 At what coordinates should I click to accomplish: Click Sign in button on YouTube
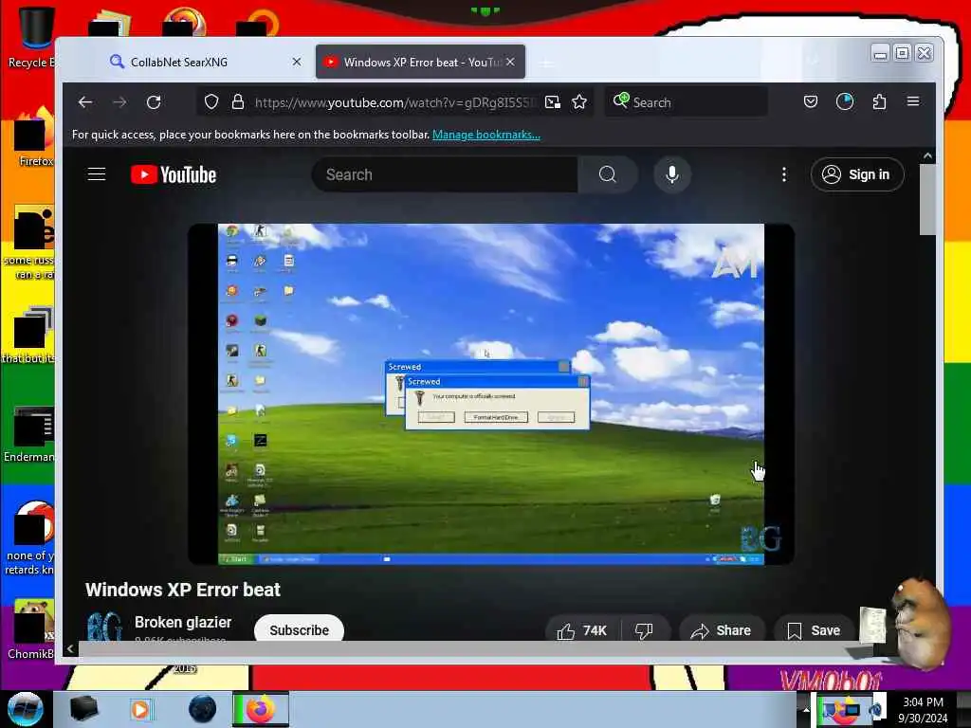(857, 174)
